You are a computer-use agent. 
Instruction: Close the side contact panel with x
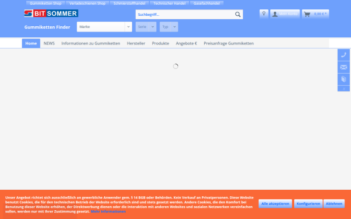343,89
